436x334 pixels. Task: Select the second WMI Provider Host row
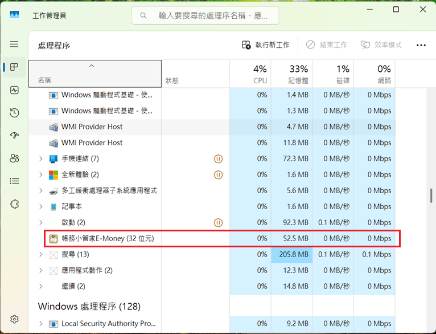point(212,143)
